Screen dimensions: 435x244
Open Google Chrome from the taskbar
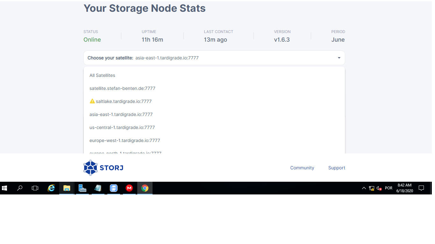click(145, 188)
